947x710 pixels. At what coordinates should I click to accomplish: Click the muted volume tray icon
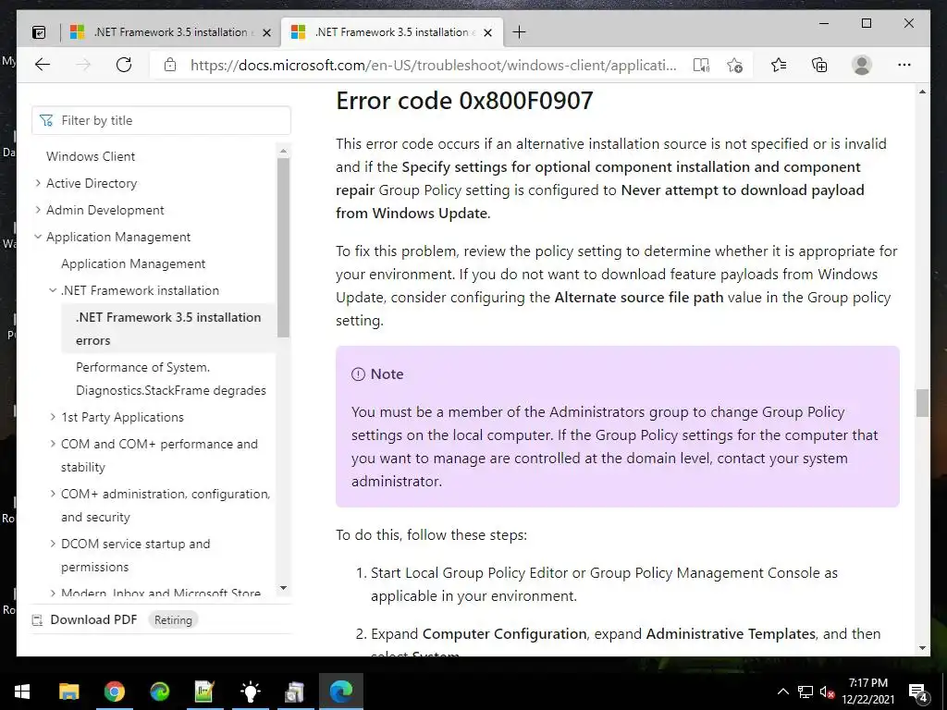[x=828, y=692]
